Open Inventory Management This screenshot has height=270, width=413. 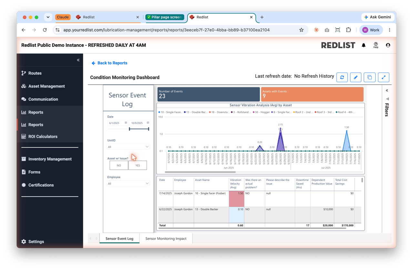click(46, 159)
